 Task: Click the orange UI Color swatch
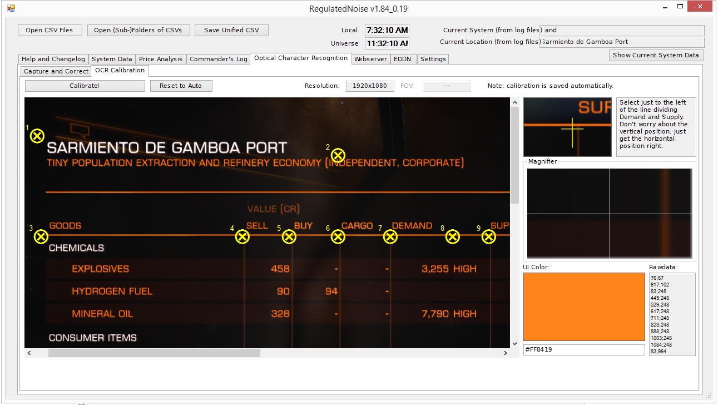tap(584, 307)
